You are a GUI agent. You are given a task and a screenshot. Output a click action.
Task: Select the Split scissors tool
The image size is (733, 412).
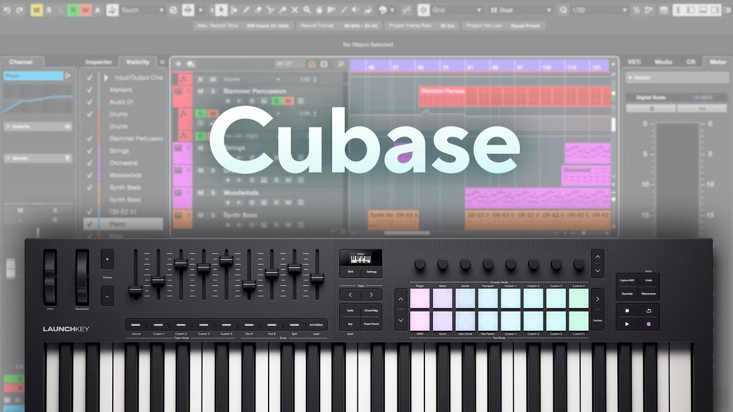pos(270,10)
